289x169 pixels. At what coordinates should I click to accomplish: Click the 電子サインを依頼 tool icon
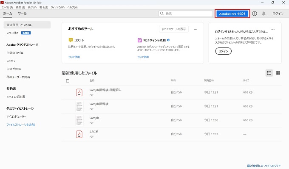tap(139, 40)
